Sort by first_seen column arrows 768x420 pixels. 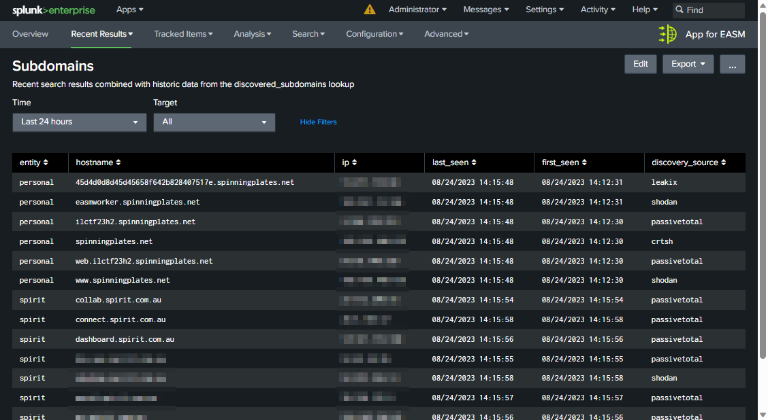point(584,162)
